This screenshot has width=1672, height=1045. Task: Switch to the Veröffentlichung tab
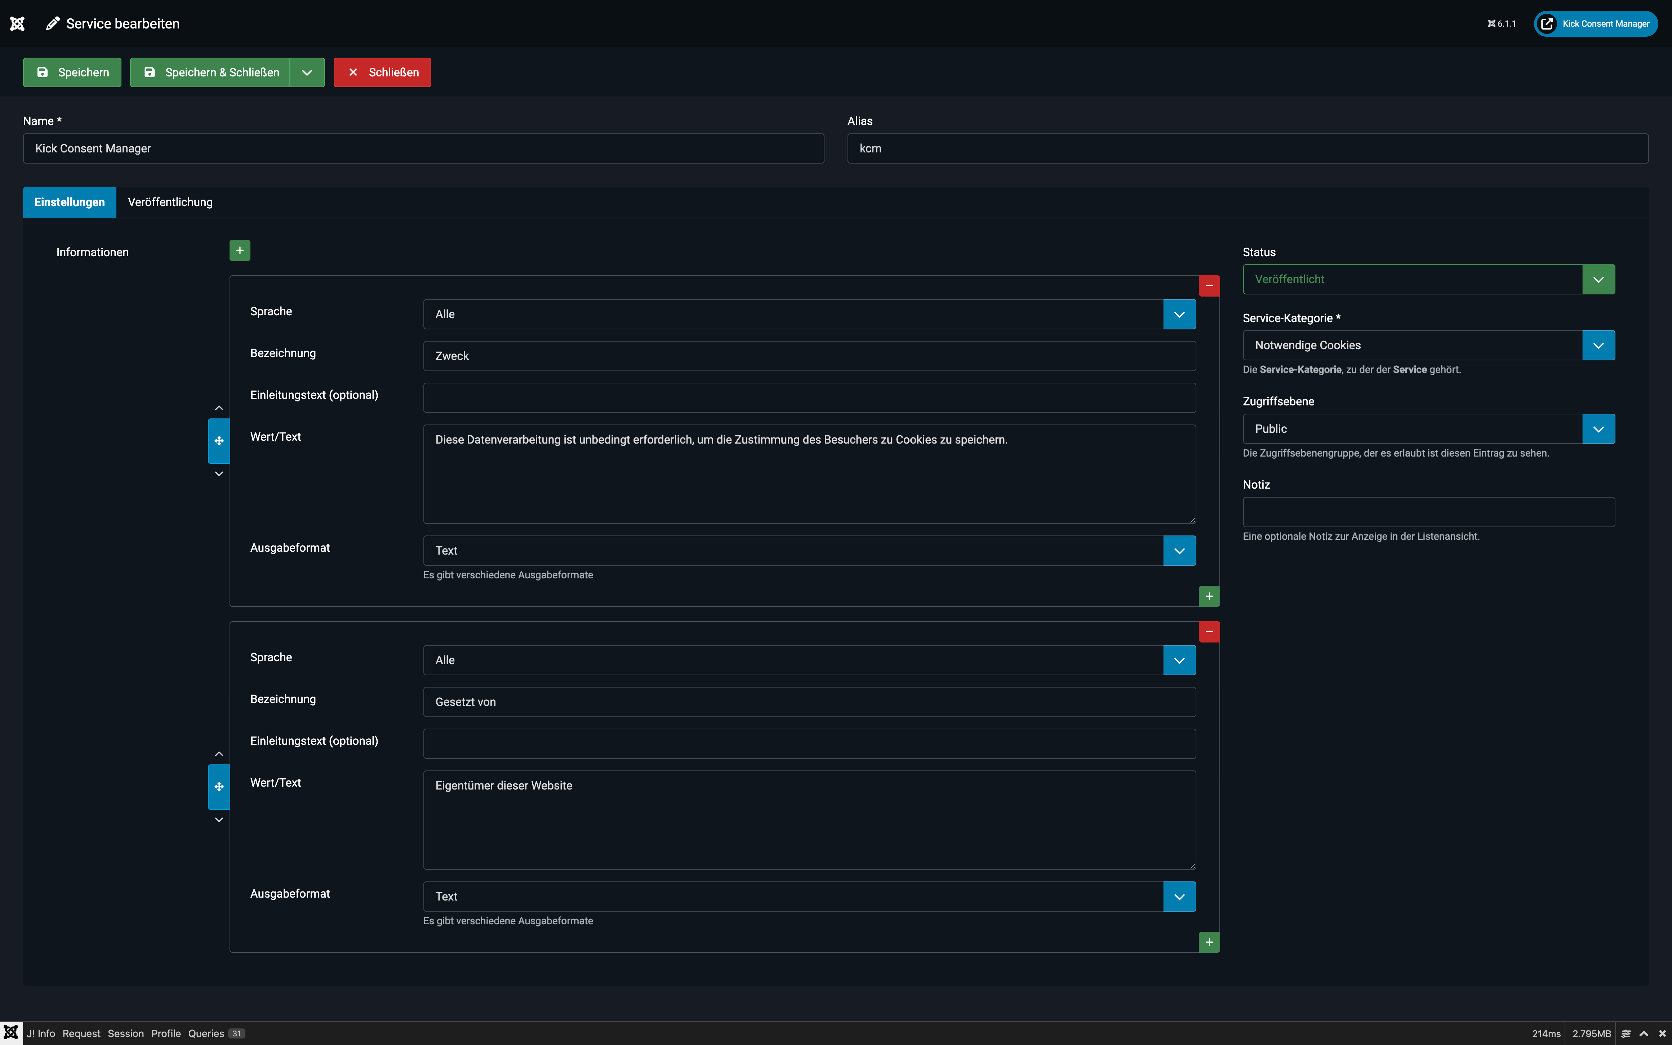[x=170, y=202]
